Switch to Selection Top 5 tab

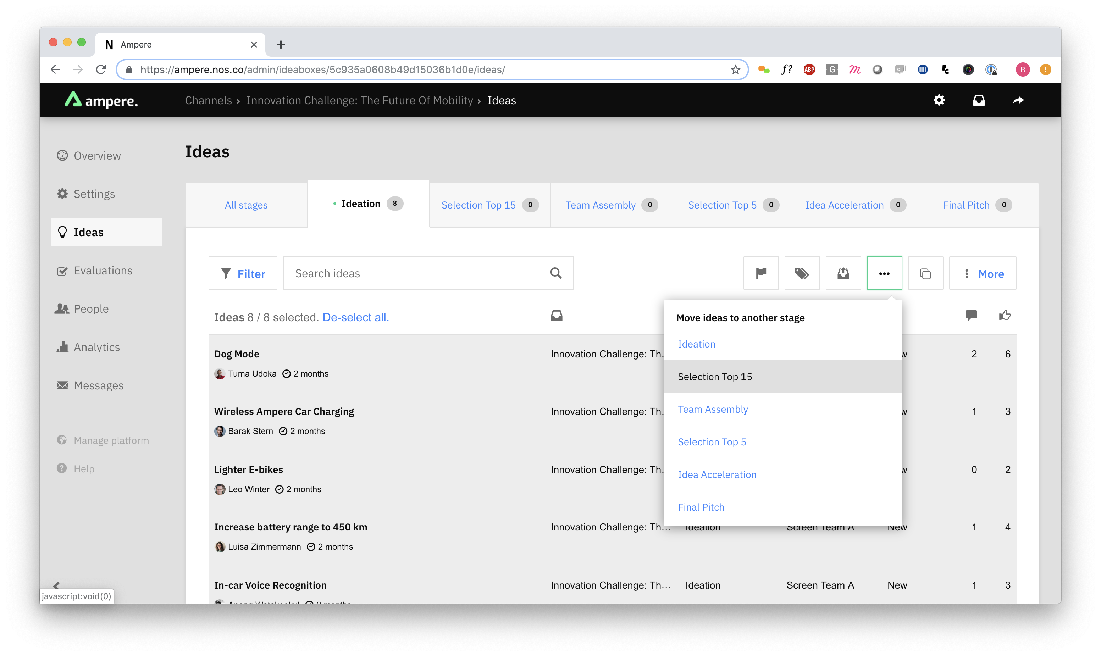[x=734, y=205]
